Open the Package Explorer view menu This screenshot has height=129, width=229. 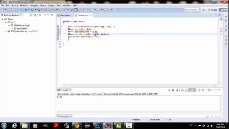[x=45, y=15]
